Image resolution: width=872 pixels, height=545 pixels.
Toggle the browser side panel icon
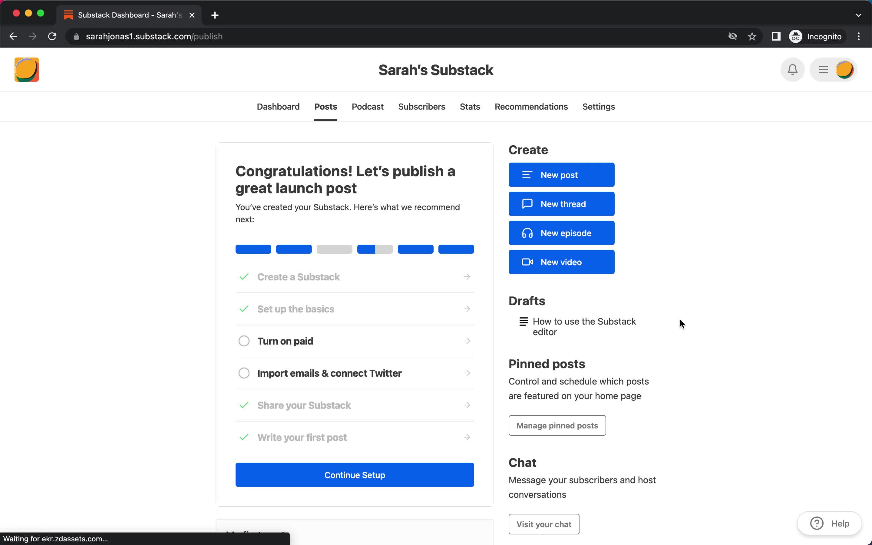tap(776, 36)
